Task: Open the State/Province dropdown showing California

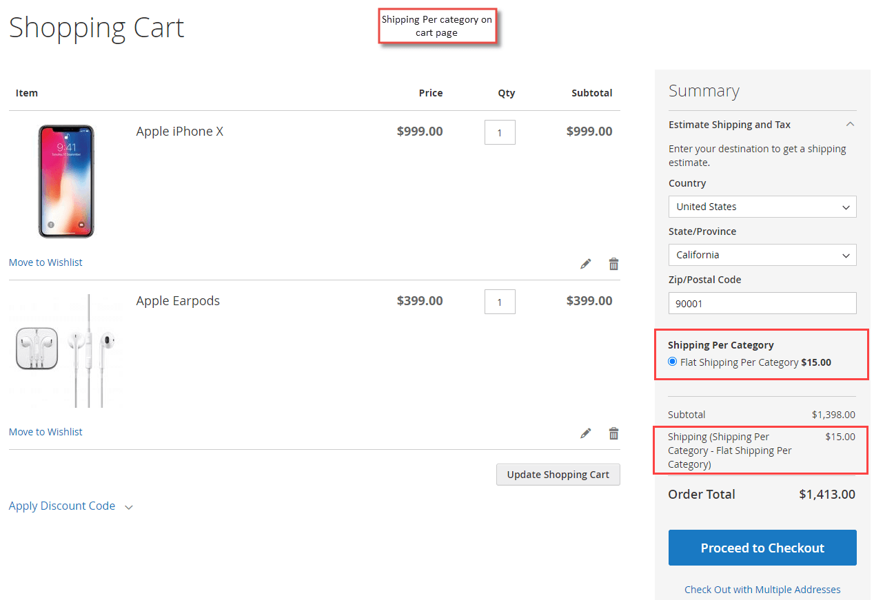Action: [762, 255]
